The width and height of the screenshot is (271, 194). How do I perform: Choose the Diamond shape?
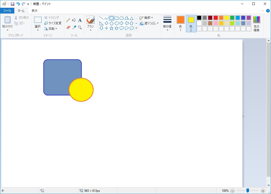[106, 23]
